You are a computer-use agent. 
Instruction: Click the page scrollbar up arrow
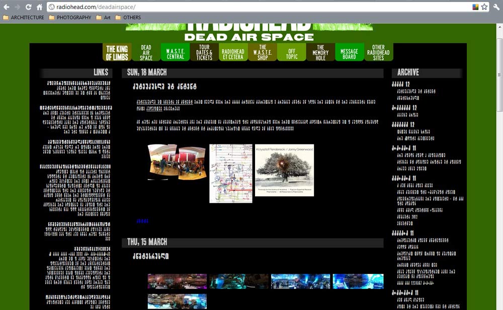[x=500, y=27]
